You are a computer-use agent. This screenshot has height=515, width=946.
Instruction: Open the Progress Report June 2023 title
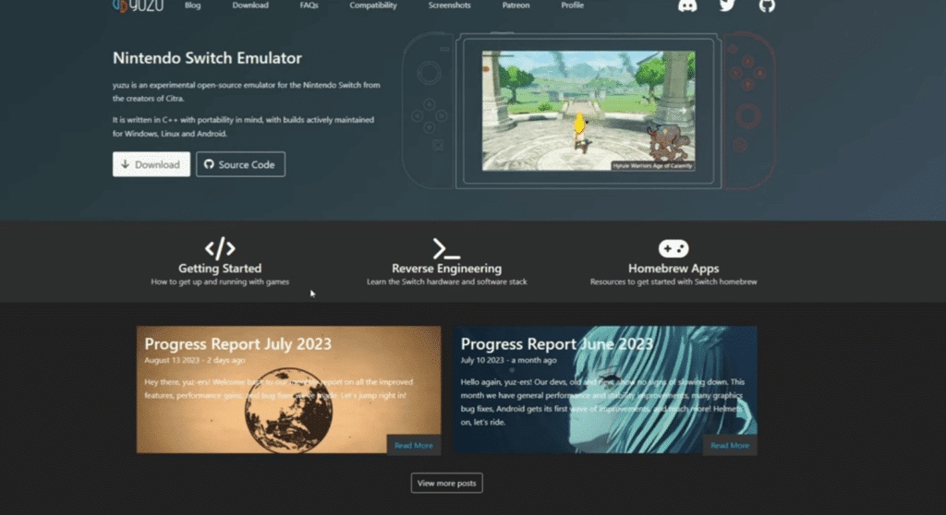pos(556,343)
